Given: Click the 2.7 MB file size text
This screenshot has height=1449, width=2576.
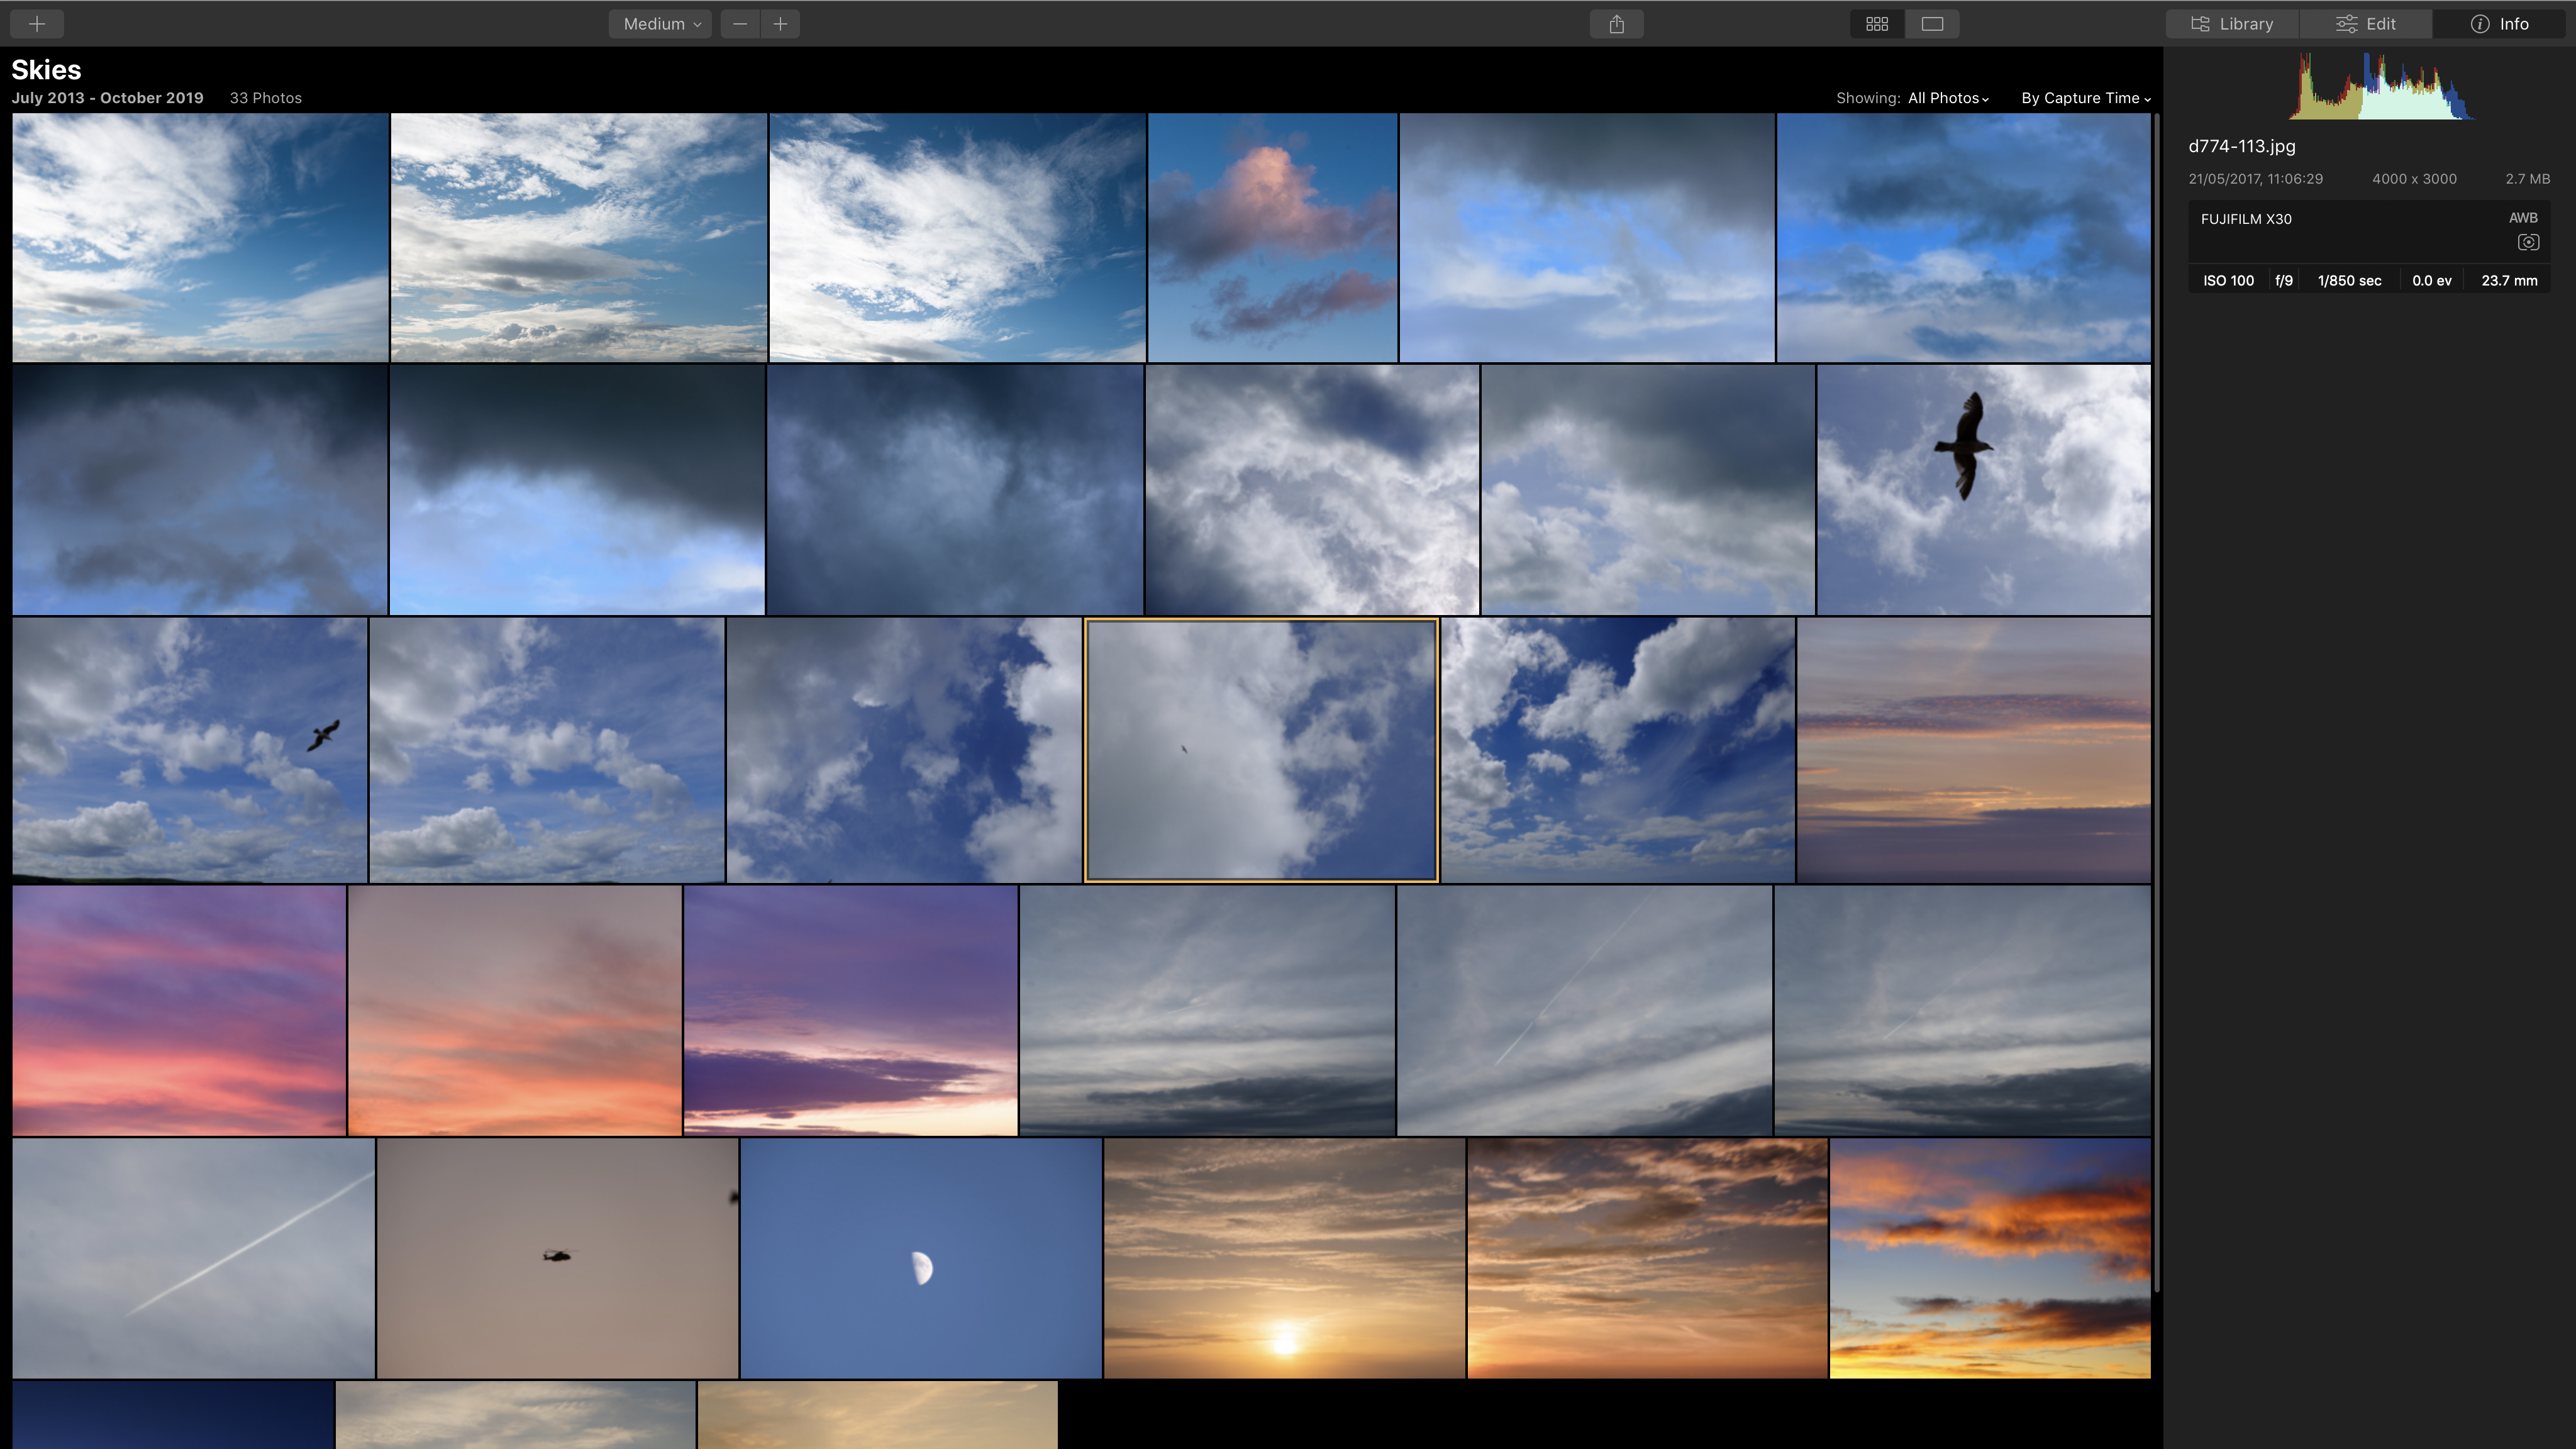Looking at the screenshot, I should (x=2527, y=179).
